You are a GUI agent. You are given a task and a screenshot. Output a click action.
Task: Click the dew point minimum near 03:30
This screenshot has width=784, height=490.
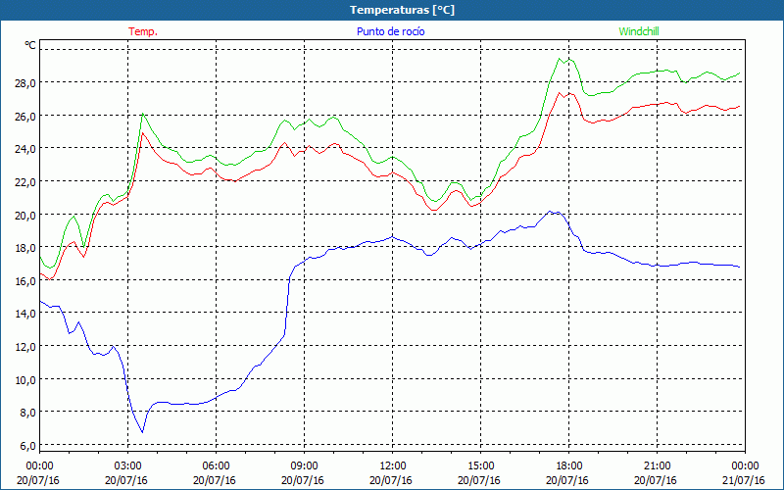click(142, 432)
